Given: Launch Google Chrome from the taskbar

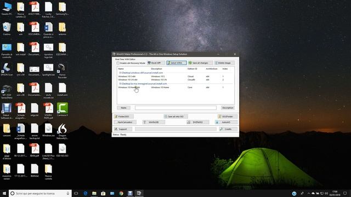Looking at the screenshot, I should [121, 193].
